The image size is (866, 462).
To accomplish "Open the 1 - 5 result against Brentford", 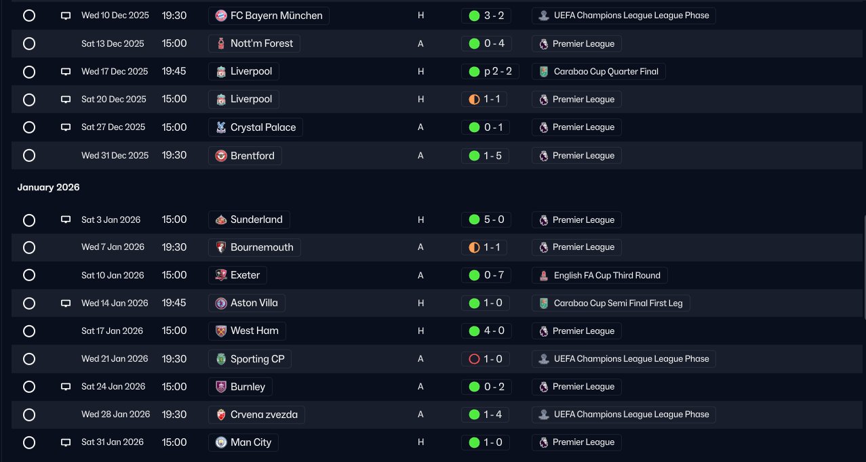I will point(486,155).
